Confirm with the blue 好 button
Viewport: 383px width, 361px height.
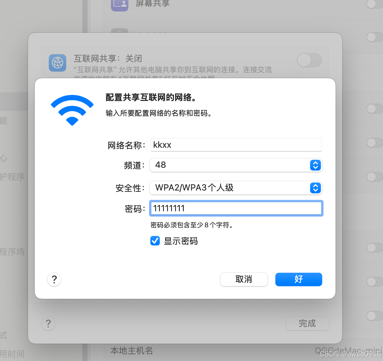click(x=299, y=279)
